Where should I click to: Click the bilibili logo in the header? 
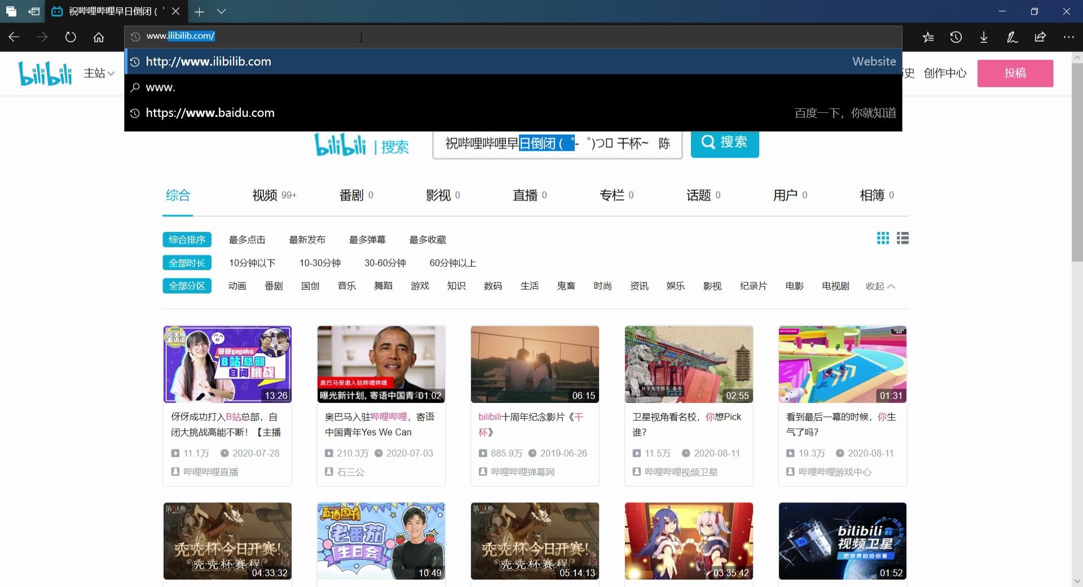pyautogui.click(x=45, y=72)
